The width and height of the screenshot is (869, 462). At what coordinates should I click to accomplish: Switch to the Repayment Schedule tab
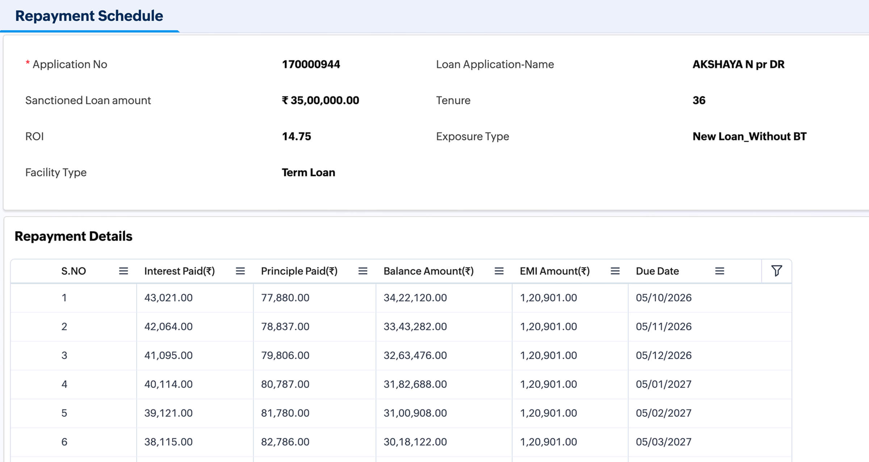click(x=89, y=16)
